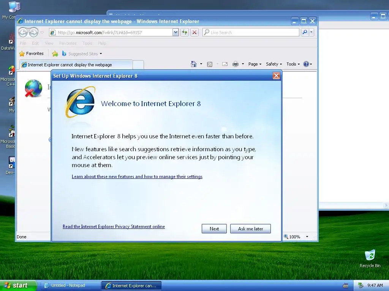
Task: Click the Home icon in command bar
Action: [x=193, y=64]
